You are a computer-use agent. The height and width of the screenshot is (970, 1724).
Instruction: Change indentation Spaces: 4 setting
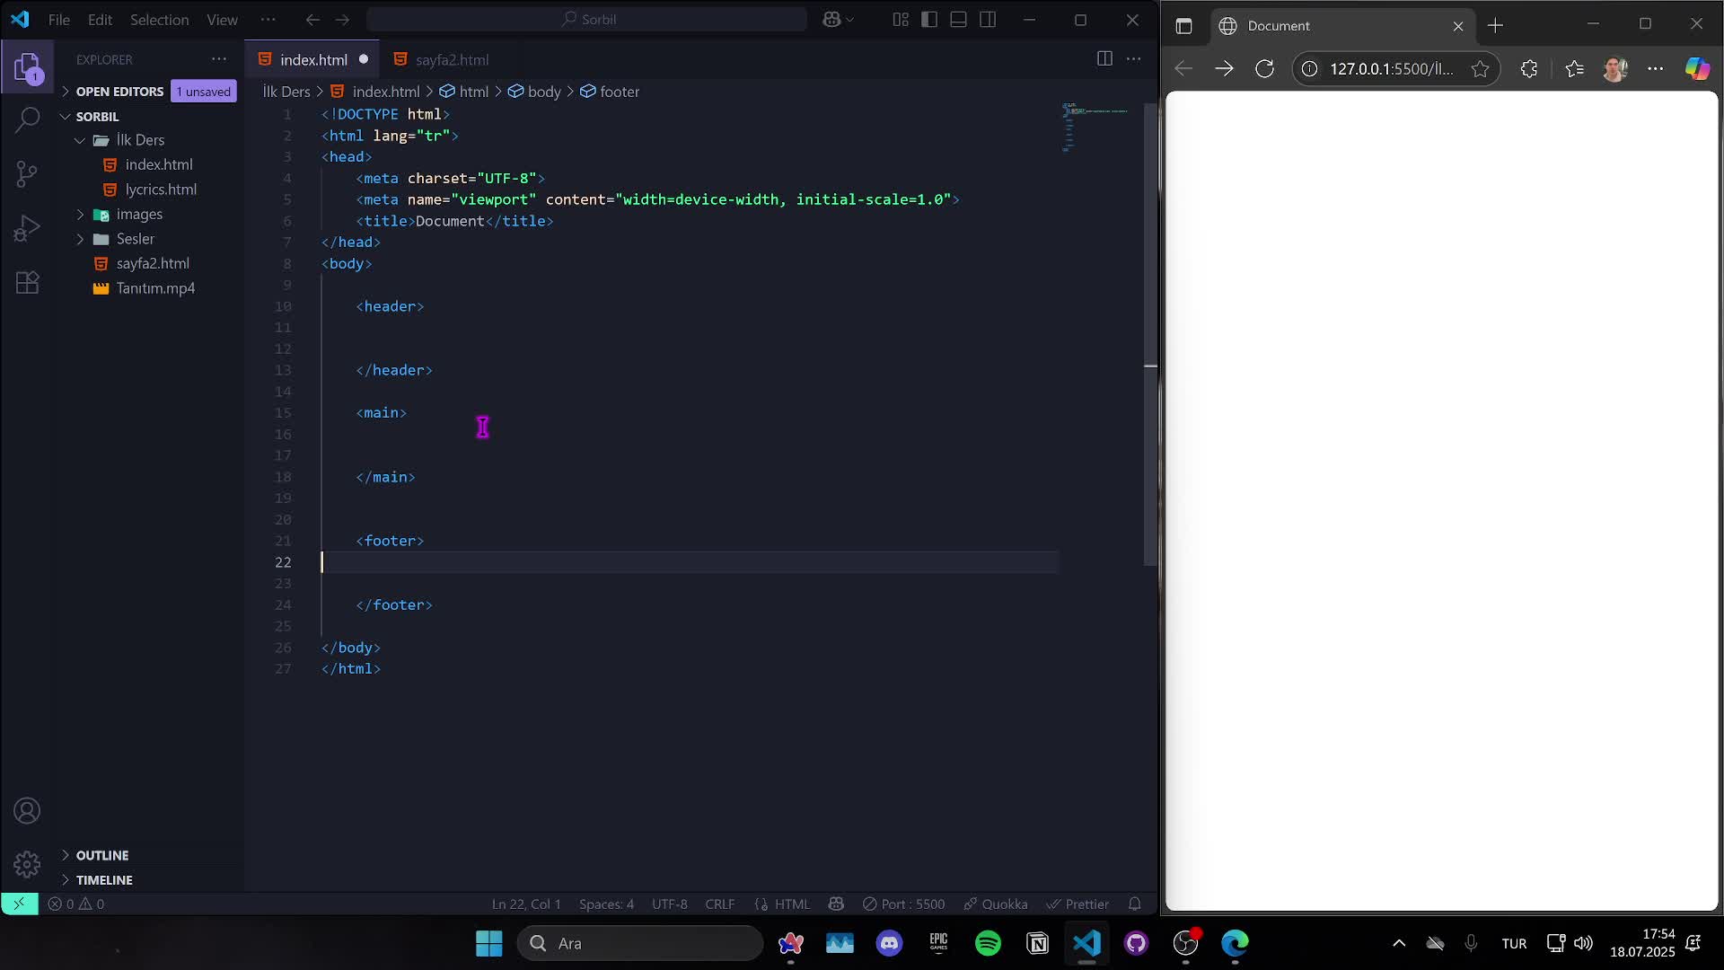click(606, 904)
